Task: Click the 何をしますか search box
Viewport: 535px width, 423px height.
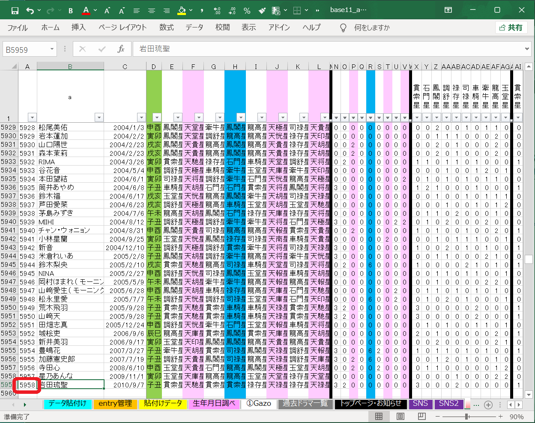Action: (371, 27)
